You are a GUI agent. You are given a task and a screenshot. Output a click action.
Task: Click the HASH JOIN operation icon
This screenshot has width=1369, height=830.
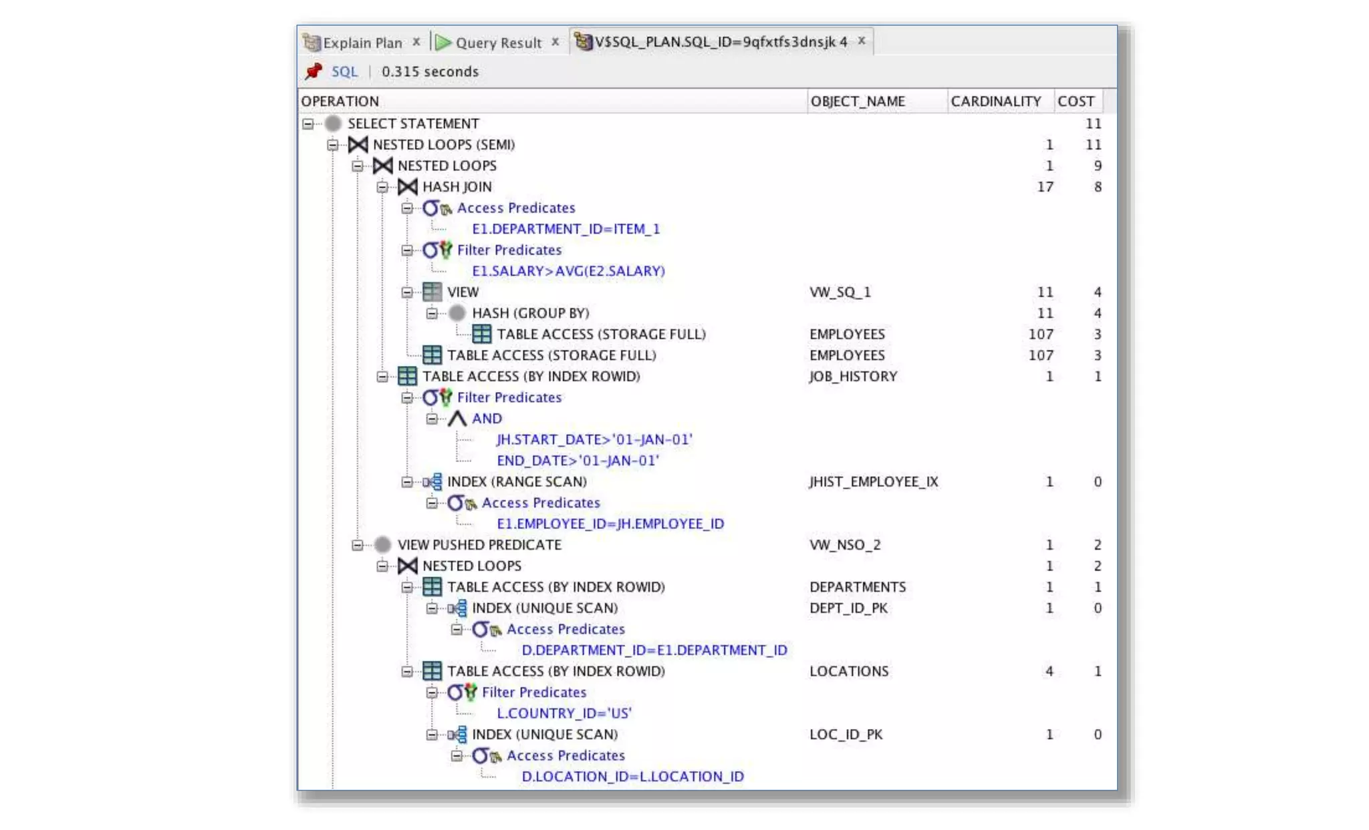click(407, 187)
